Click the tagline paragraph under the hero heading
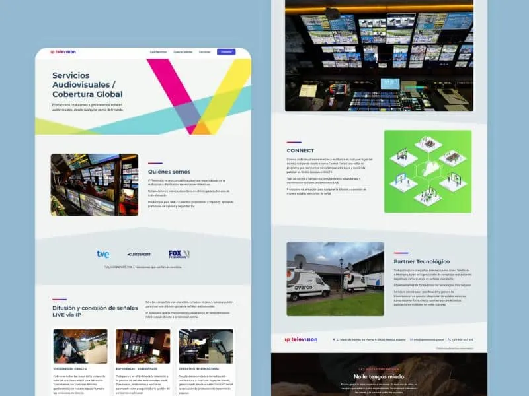The image size is (529, 396). (88, 107)
